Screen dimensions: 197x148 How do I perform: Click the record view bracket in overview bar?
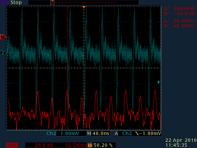pyautogui.click(x=52, y=2)
